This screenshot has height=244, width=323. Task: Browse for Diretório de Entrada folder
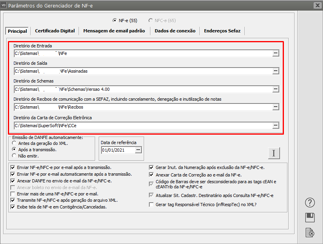click(x=276, y=53)
